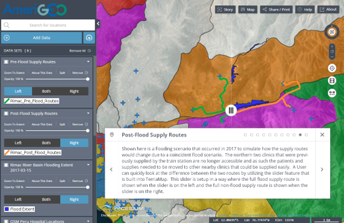Collapse the Pre-Flood Supply Routes section
This screenshot has width=344, height=223.
(88, 61)
